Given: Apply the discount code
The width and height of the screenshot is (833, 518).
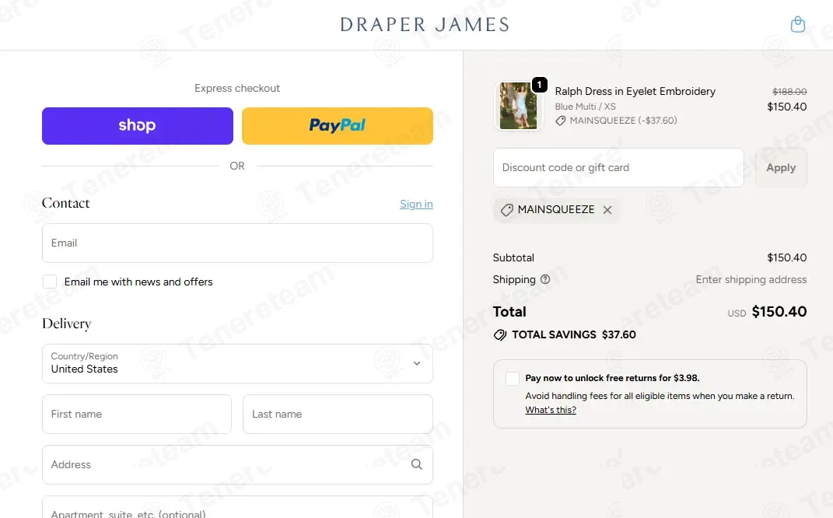Looking at the screenshot, I should 781,167.
